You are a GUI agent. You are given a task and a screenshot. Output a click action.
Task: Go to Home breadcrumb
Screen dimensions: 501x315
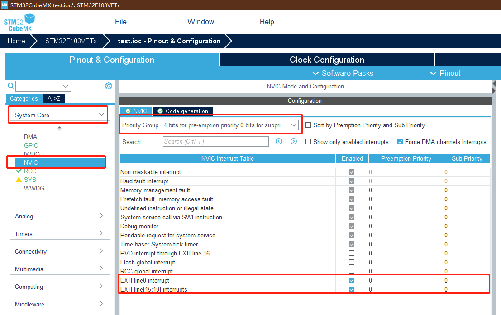click(16, 41)
